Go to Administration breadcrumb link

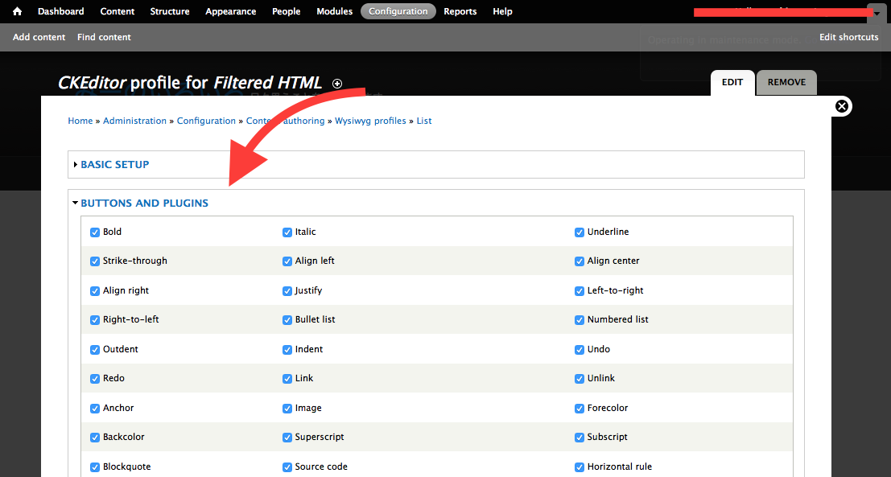click(x=134, y=121)
